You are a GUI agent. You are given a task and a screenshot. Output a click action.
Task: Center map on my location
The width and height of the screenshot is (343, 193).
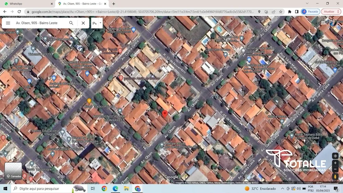point(335,156)
